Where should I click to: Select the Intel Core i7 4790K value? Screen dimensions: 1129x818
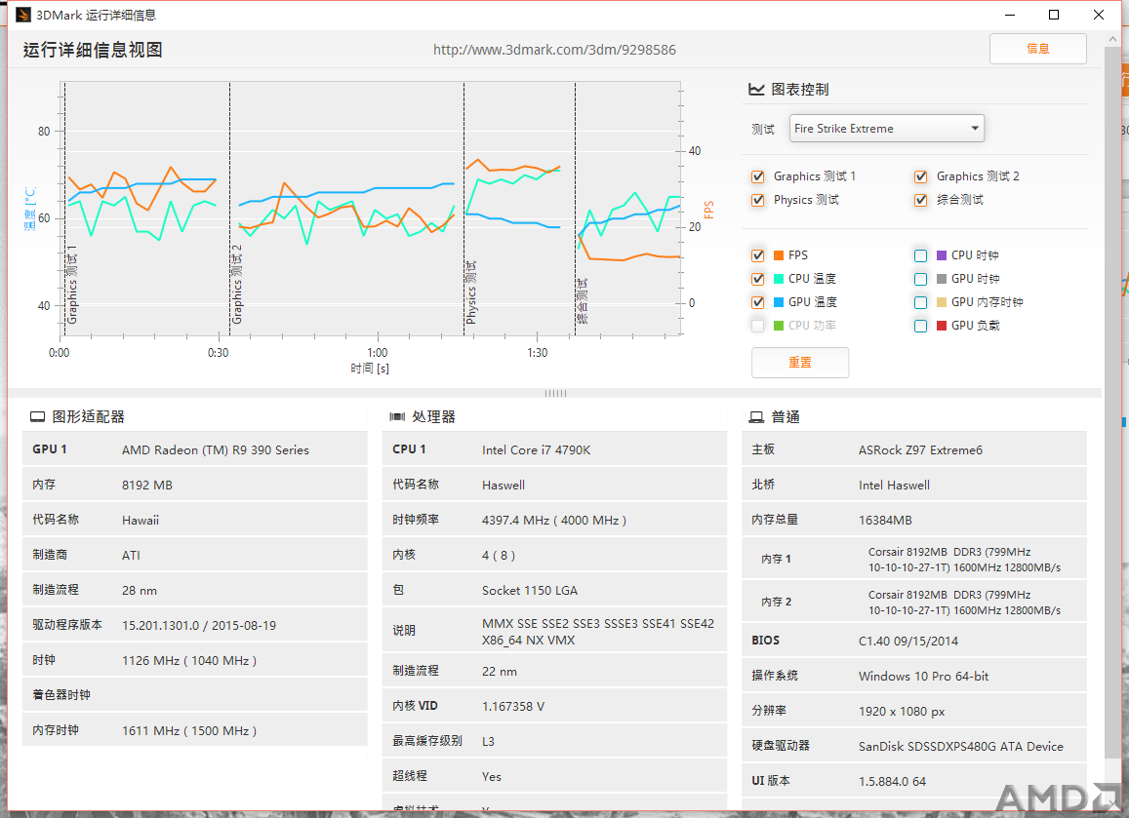coord(537,450)
